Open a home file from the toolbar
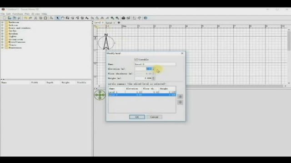Screen dimensions: 291x163 [10, 18]
